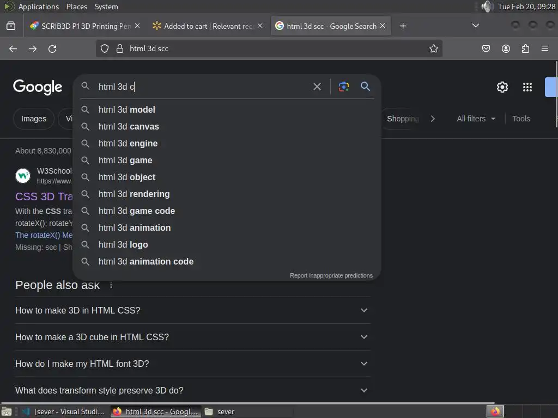Expand What does transform style preserve 3D do?

pyautogui.click(x=193, y=390)
